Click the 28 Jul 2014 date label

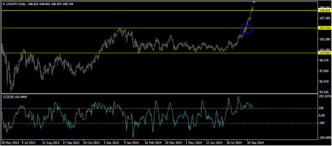click(x=234, y=142)
